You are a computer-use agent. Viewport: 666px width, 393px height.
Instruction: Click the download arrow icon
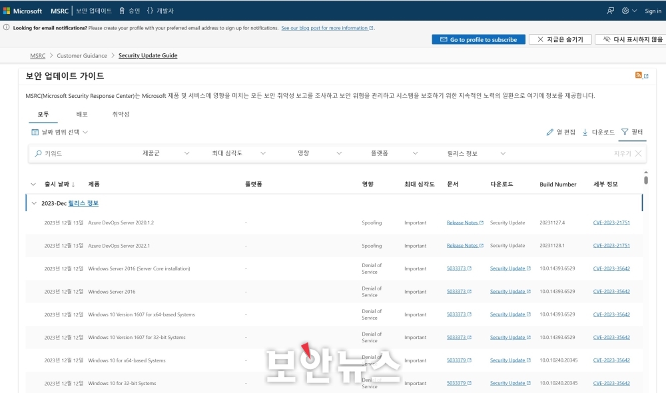(x=585, y=132)
